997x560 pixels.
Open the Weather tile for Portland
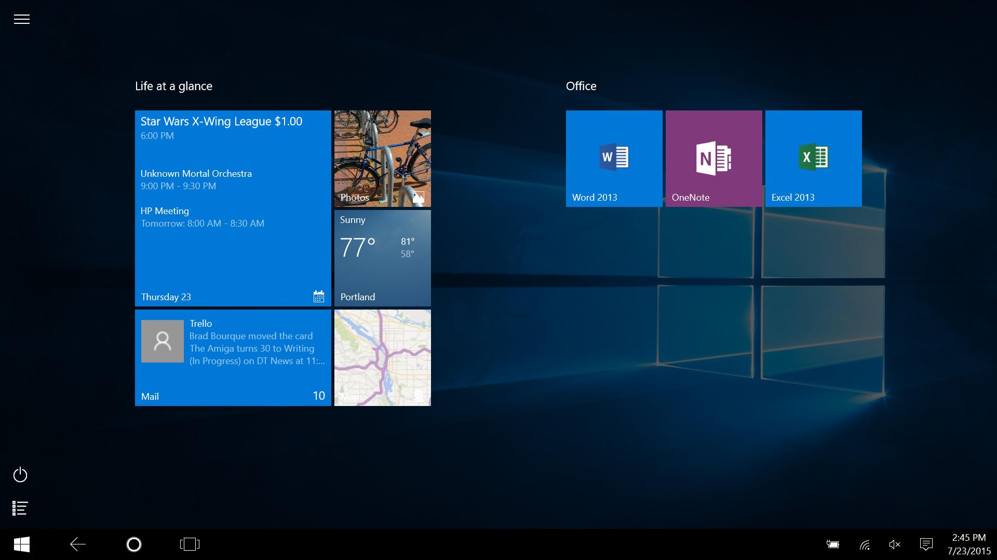[x=383, y=258]
